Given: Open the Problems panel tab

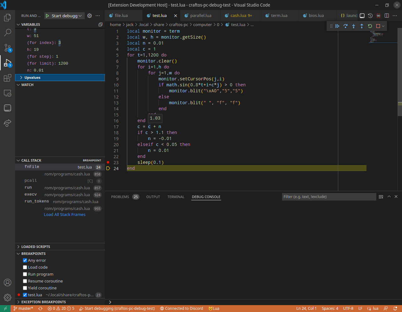Looking at the screenshot, I should tap(120, 197).
